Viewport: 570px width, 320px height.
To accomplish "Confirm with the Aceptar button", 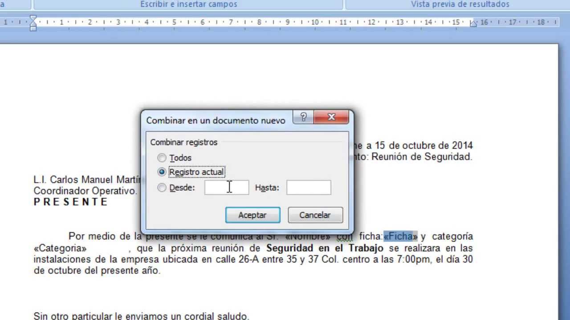I will (253, 215).
